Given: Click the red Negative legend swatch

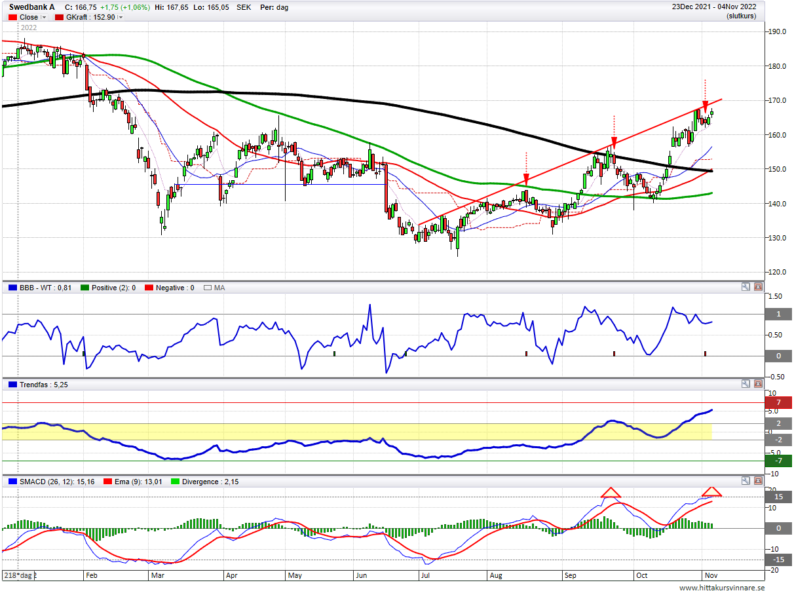Looking at the screenshot, I should (149, 288).
